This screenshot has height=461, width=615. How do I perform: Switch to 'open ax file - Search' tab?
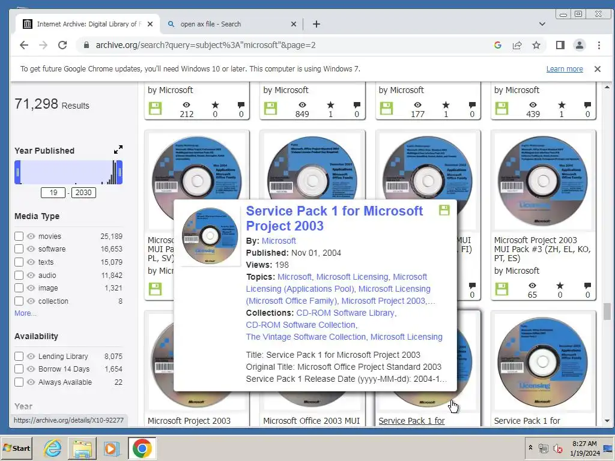[x=231, y=24]
